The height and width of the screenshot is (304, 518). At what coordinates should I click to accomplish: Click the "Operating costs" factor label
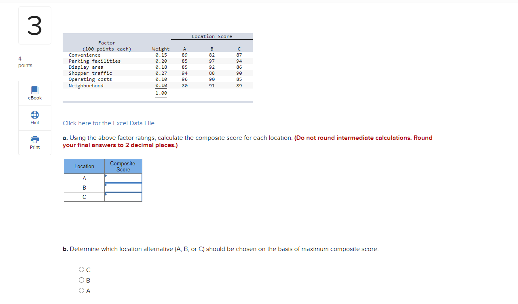tap(90, 79)
